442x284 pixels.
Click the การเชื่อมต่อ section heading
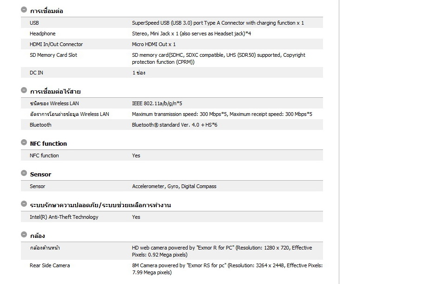(x=46, y=11)
